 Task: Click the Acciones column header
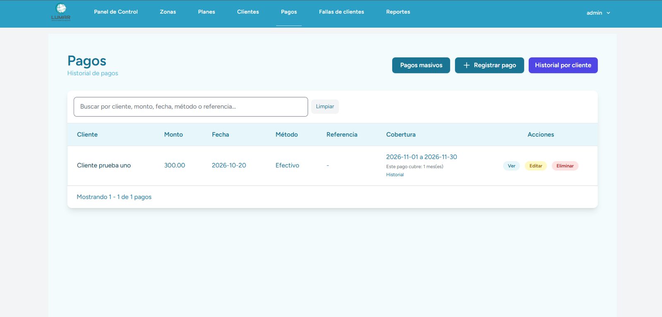541,135
